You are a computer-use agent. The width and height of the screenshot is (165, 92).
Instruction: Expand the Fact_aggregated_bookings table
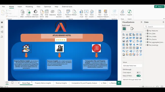(x=146, y=42)
